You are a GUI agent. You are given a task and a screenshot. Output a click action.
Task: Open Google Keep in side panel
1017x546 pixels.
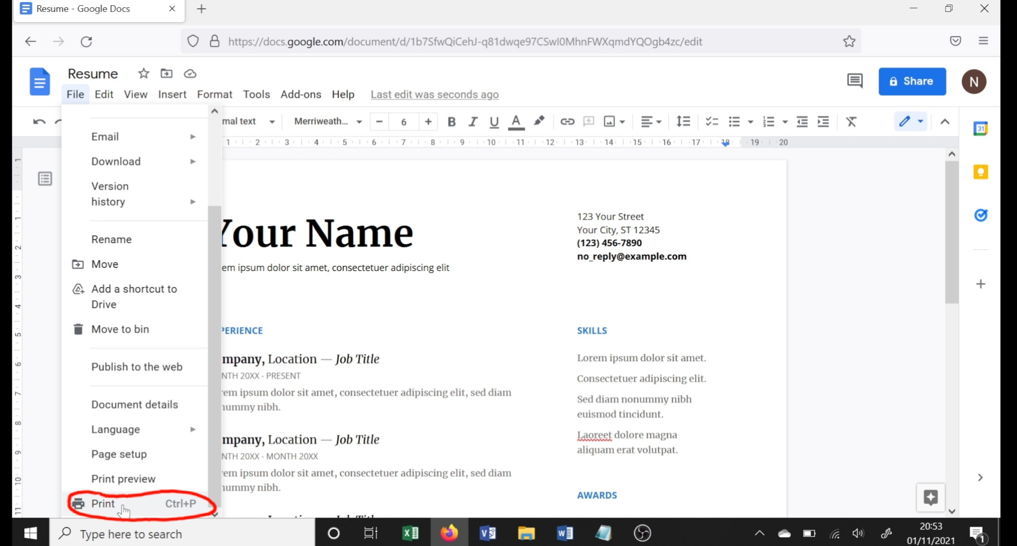click(980, 172)
